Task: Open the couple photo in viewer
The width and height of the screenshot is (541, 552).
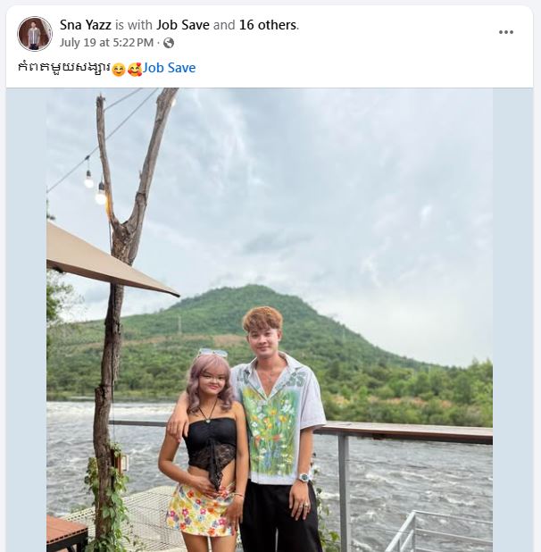Action: click(x=270, y=320)
